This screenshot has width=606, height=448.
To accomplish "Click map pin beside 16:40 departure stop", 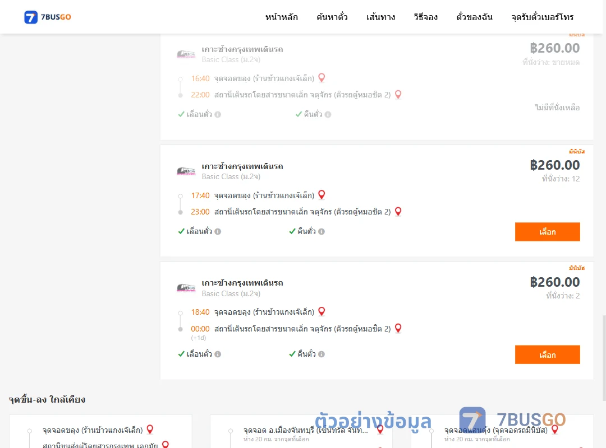I will 322,78.
